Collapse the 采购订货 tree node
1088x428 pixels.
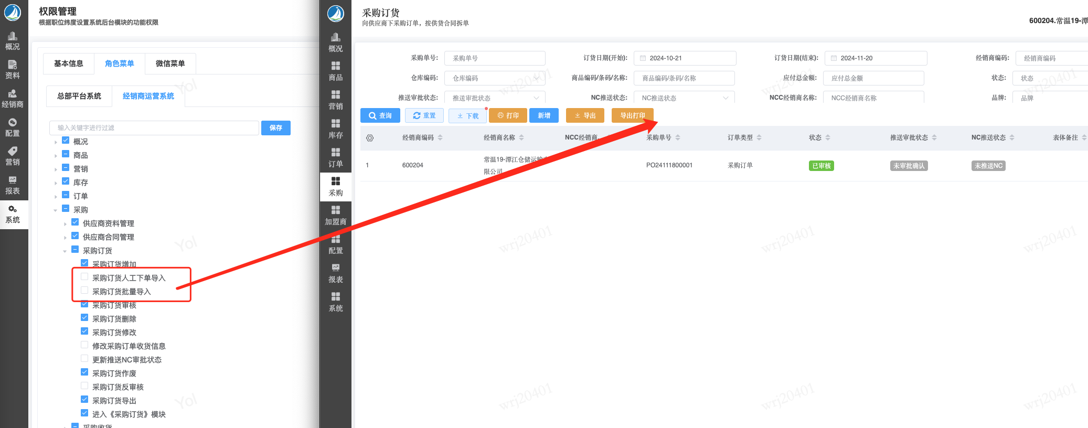pyautogui.click(x=65, y=251)
